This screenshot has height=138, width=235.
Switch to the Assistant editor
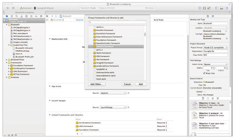coord(205,8)
